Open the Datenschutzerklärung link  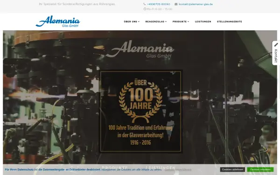click(178, 170)
